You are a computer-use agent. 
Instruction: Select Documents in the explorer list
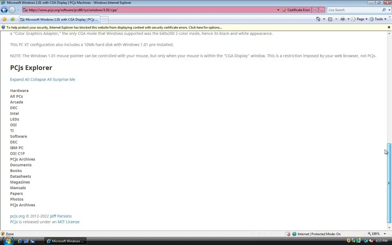21,165
